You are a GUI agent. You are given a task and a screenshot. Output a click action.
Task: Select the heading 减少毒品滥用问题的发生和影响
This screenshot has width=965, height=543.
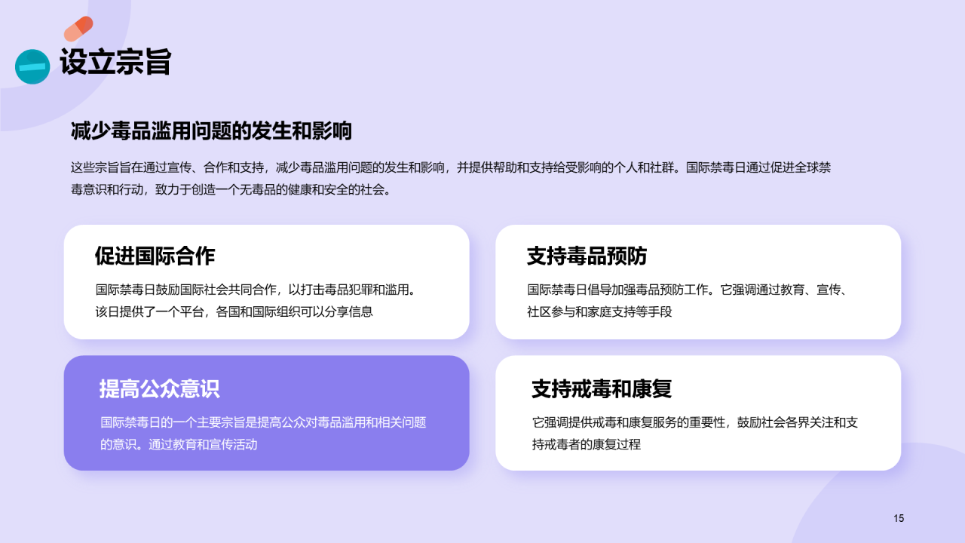coord(211,131)
